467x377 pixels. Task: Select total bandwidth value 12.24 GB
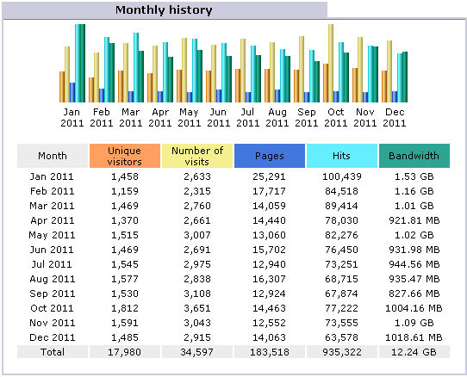[414, 352]
